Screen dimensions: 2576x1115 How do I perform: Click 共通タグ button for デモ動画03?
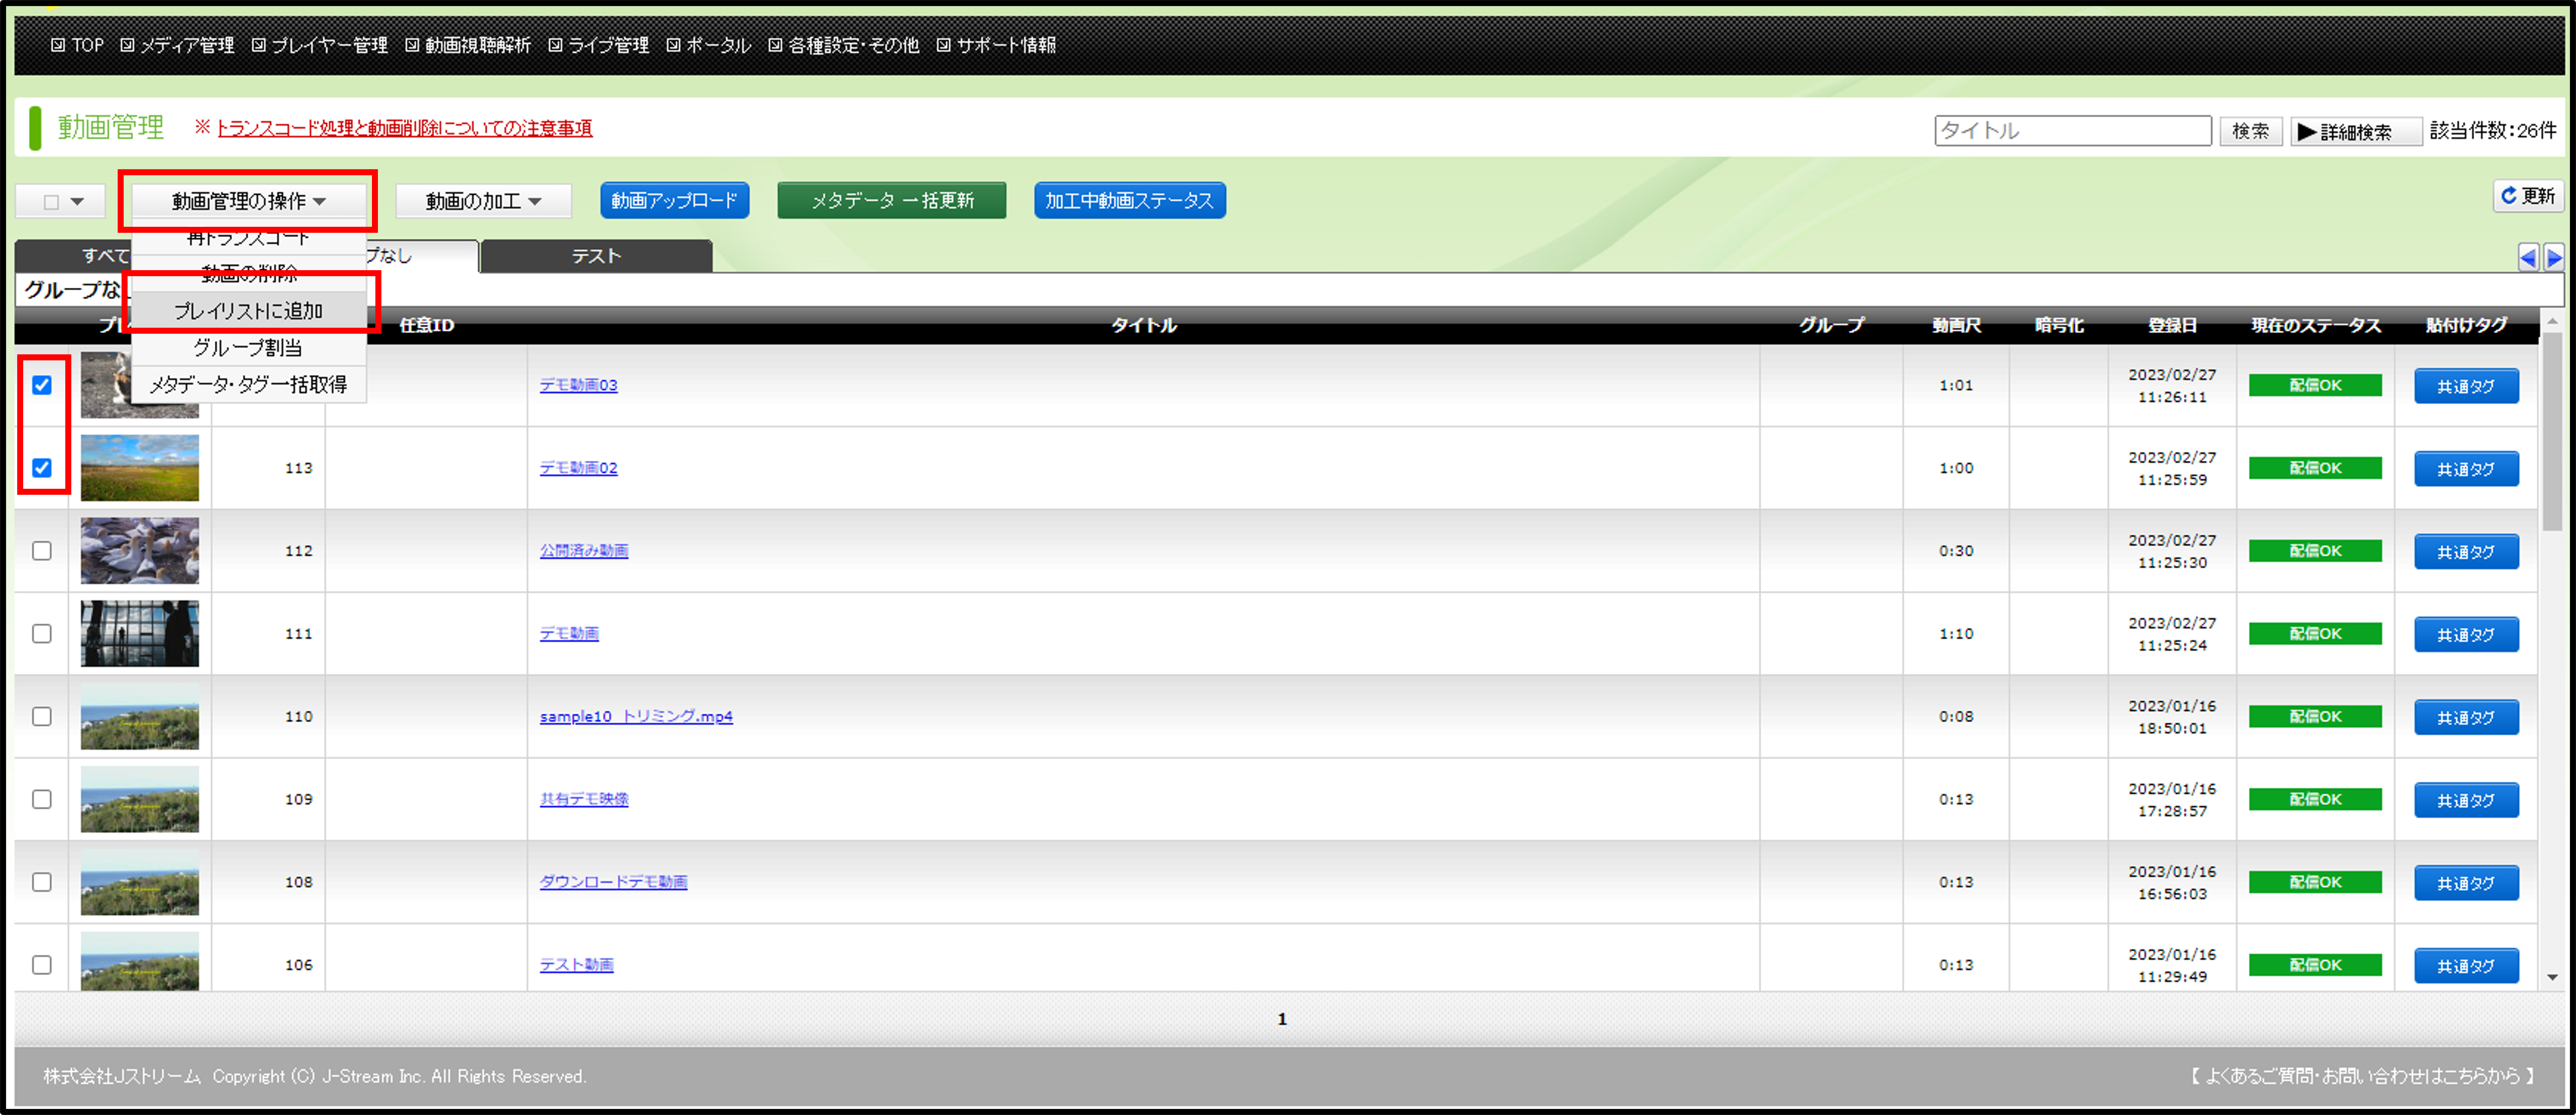[x=2466, y=386]
